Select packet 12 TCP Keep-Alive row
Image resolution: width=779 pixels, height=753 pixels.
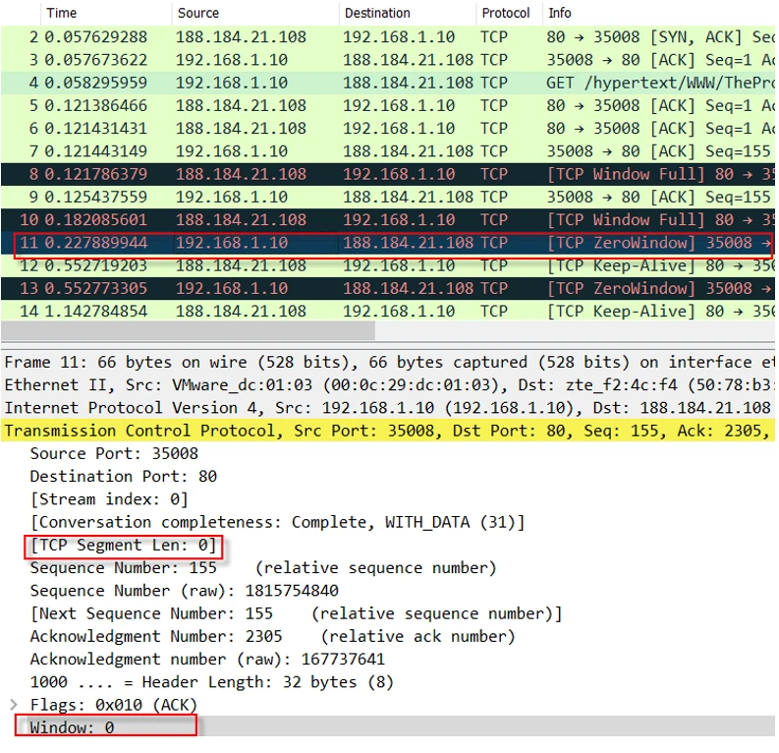coord(393,265)
